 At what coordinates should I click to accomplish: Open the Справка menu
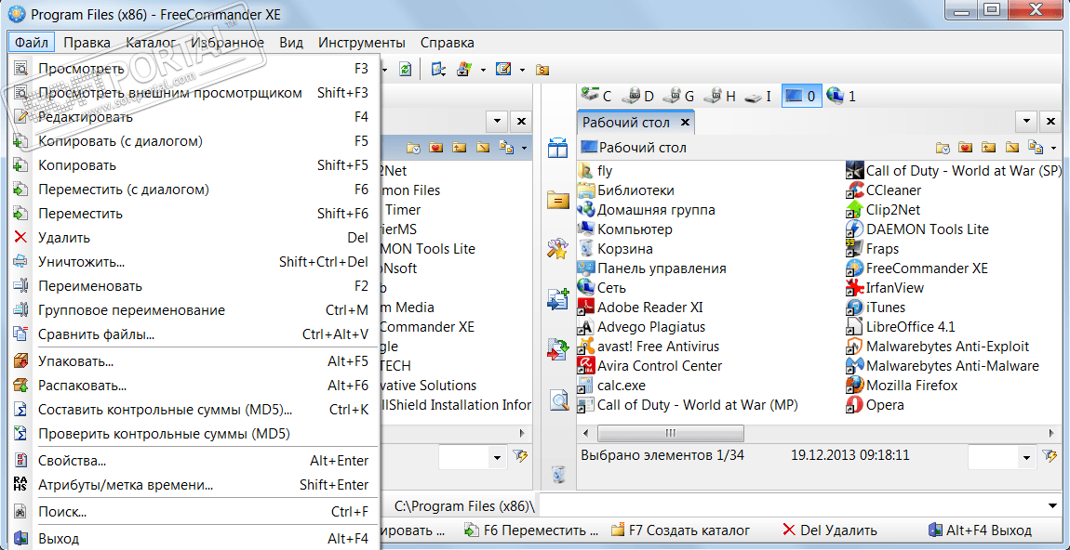pyautogui.click(x=447, y=42)
